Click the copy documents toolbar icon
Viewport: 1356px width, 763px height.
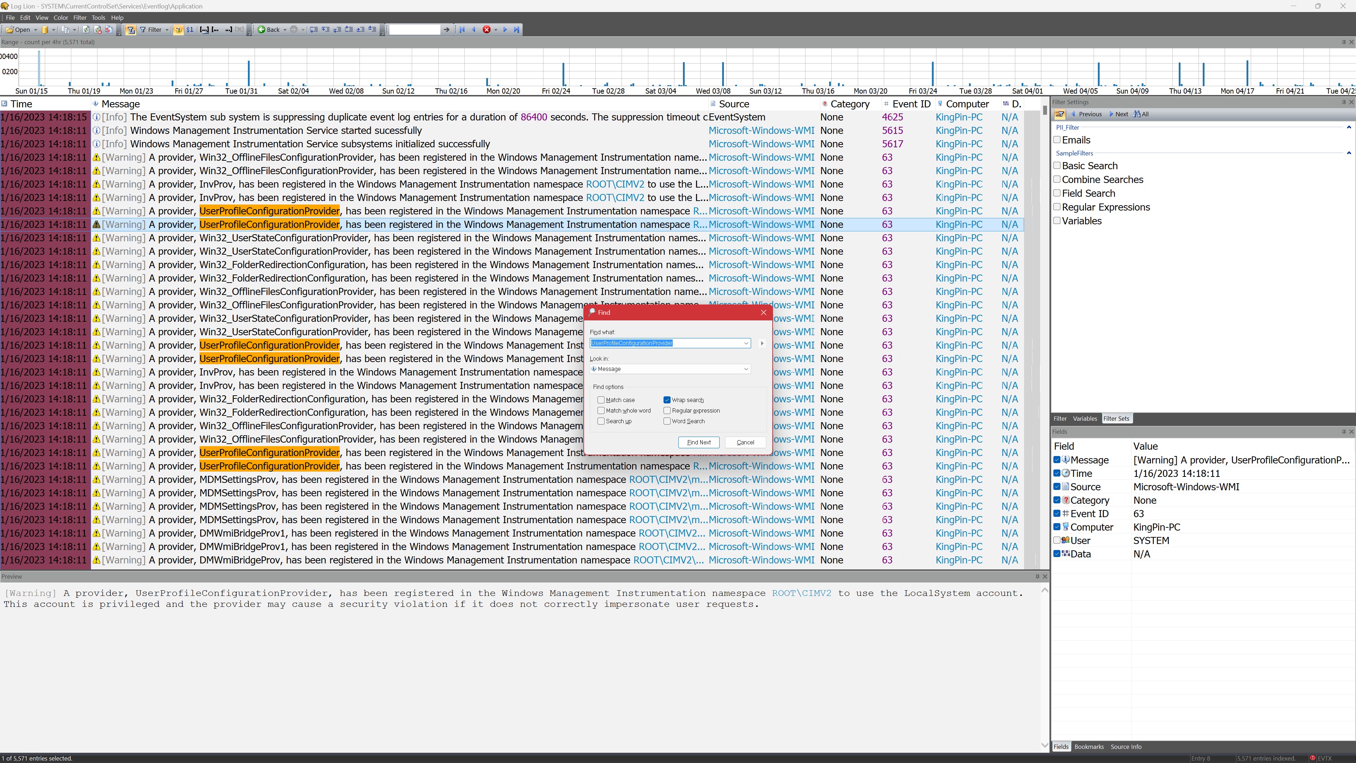pos(66,29)
